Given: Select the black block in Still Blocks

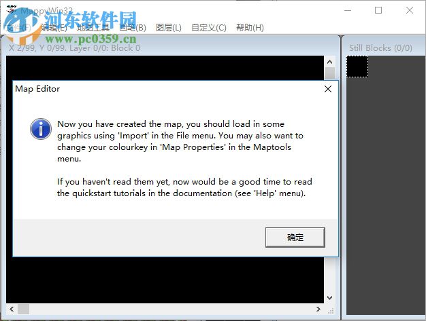Looking at the screenshot, I should coord(357,67).
